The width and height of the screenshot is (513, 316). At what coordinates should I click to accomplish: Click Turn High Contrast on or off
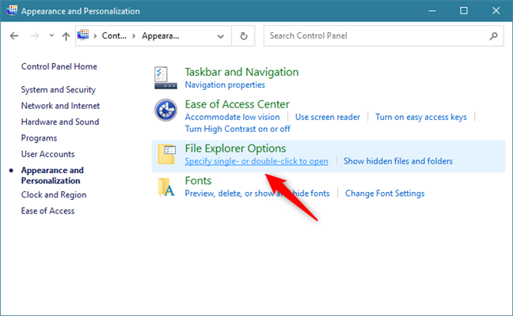(237, 129)
